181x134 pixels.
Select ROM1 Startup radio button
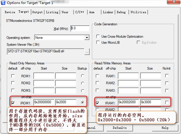coord(82,76)
